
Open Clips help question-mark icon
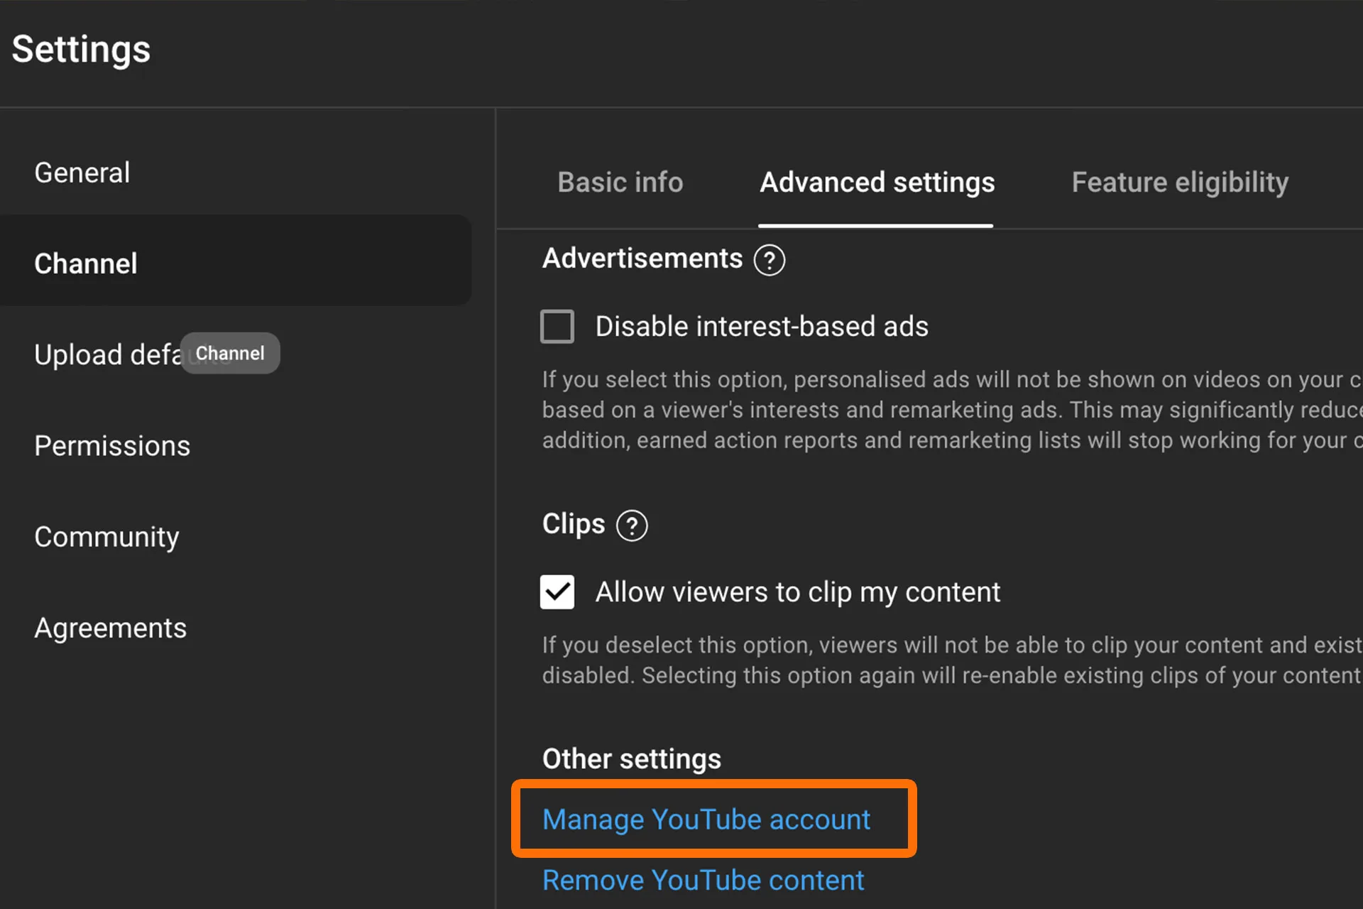tap(632, 526)
